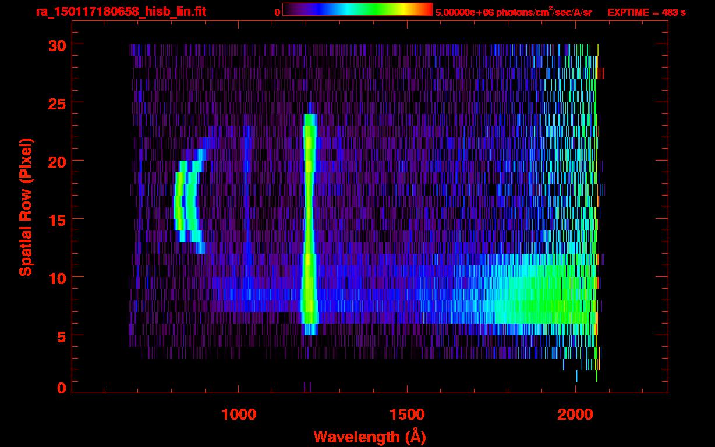This screenshot has height=447, width=715.
Task: Click the 15 spatial row tick label
Action: tap(56, 219)
